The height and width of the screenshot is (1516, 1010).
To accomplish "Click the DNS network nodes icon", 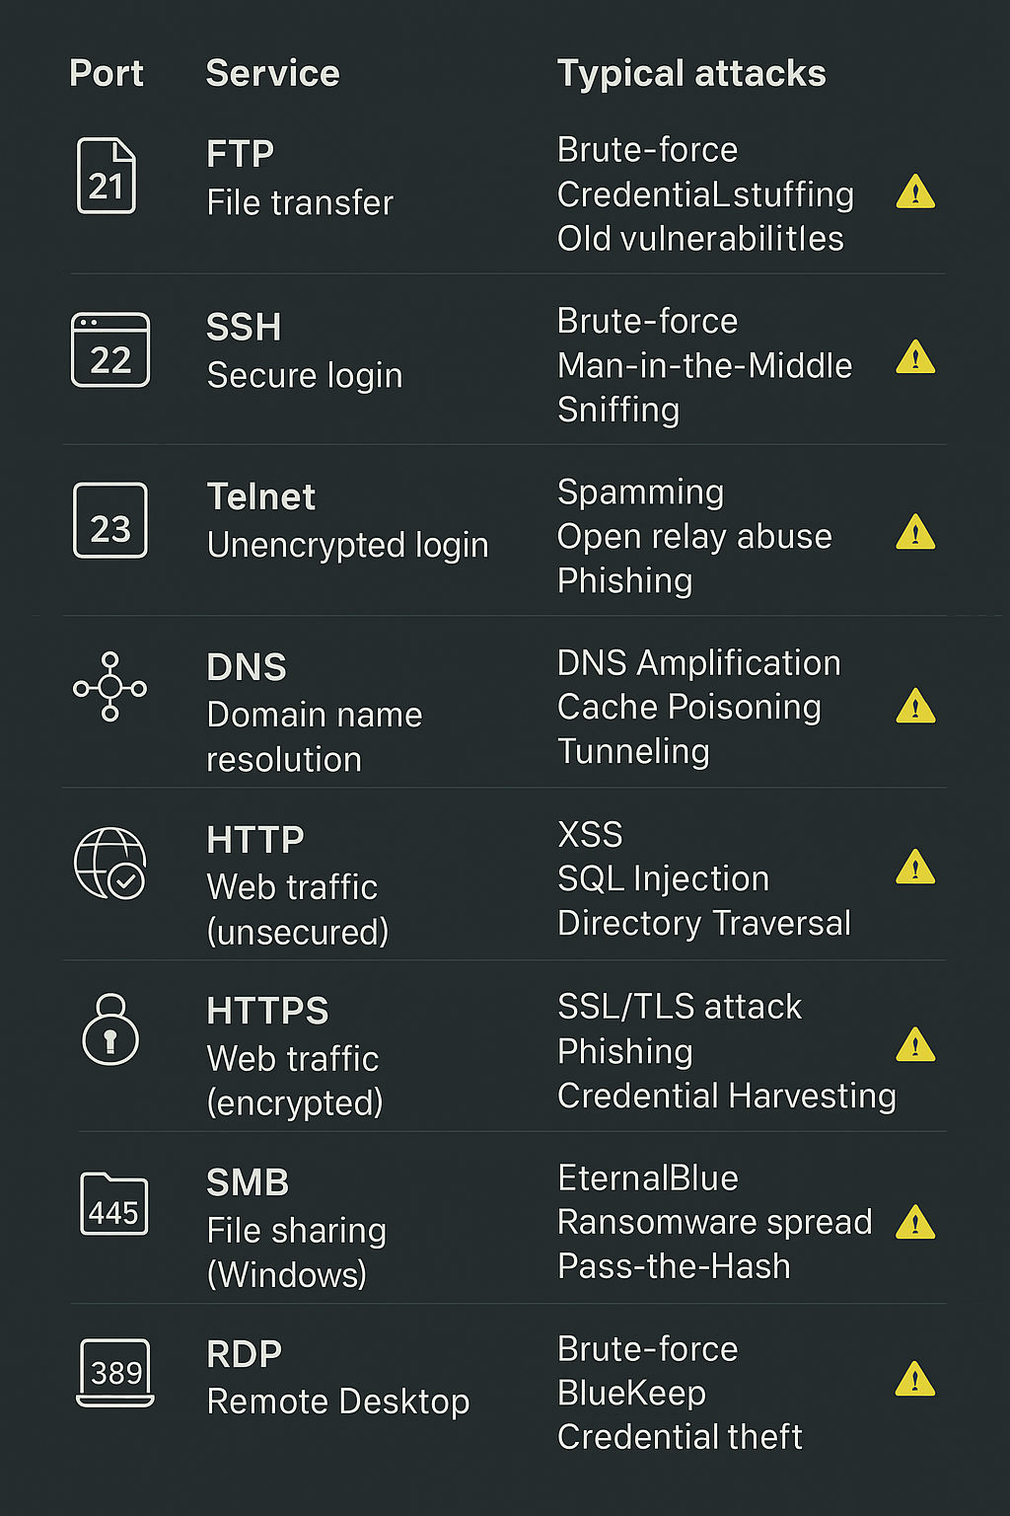I will tap(110, 687).
